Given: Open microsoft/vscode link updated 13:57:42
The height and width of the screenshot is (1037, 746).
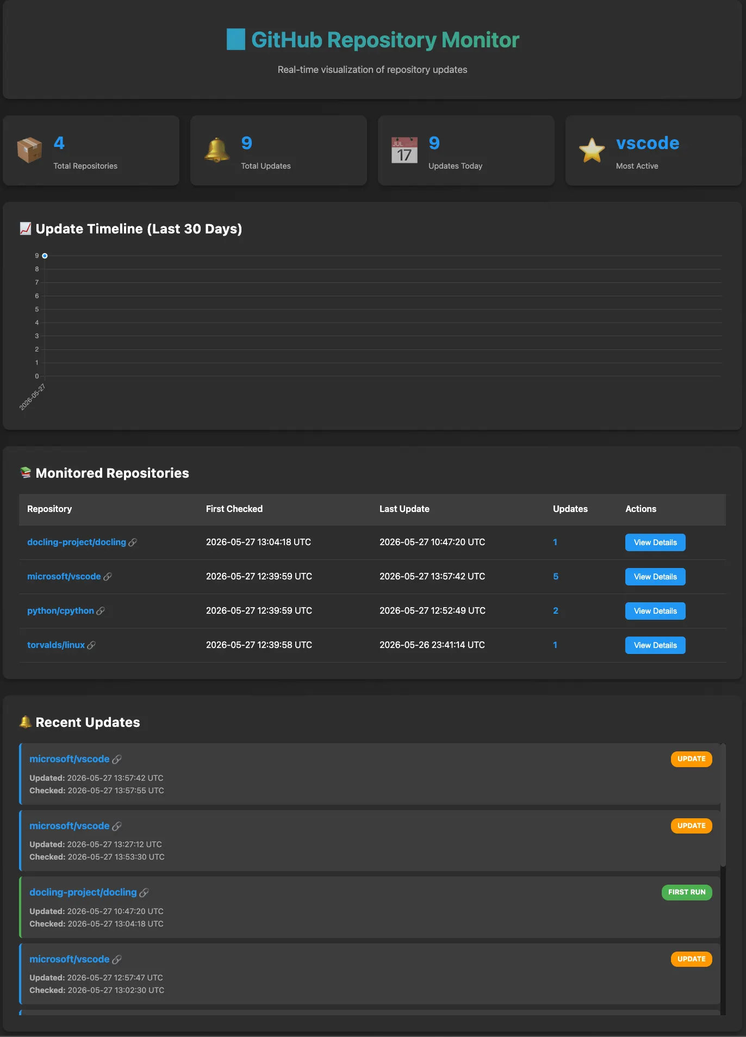Looking at the screenshot, I should [x=70, y=759].
